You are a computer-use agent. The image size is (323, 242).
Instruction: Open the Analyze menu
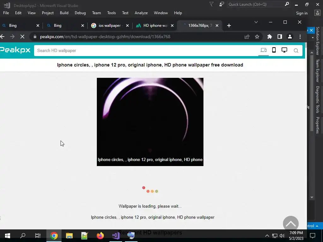pyautogui.click(x=141, y=13)
